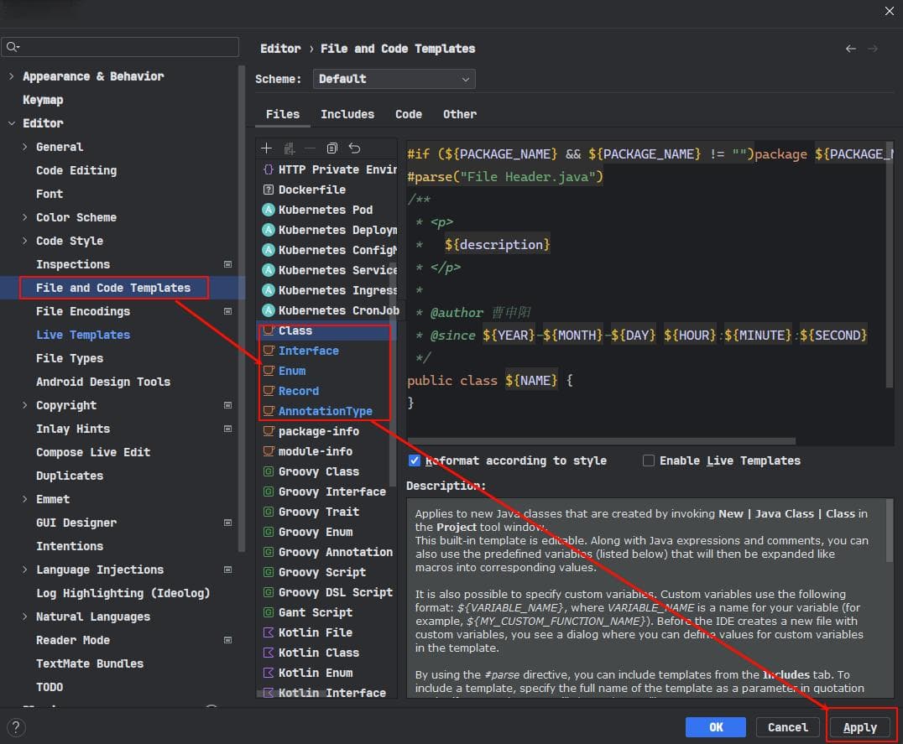Click the project-level icon beside Copyright
This screenshot has height=744, width=903.
[x=227, y=405]
